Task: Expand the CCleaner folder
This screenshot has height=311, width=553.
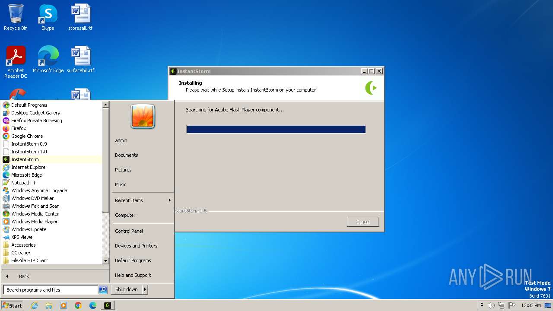Action: (x=52, y=253)
